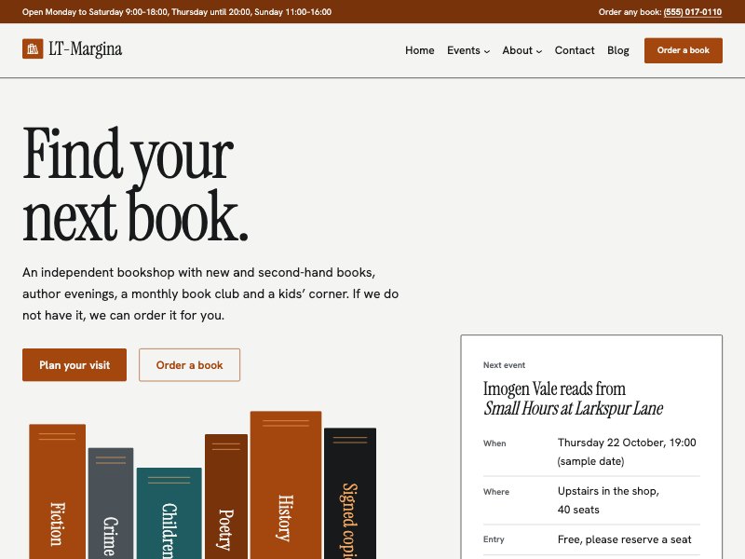Select the Crime book spine
This screenshot has width=745, height=559.
pyautogui.click(x=111, y=503)
